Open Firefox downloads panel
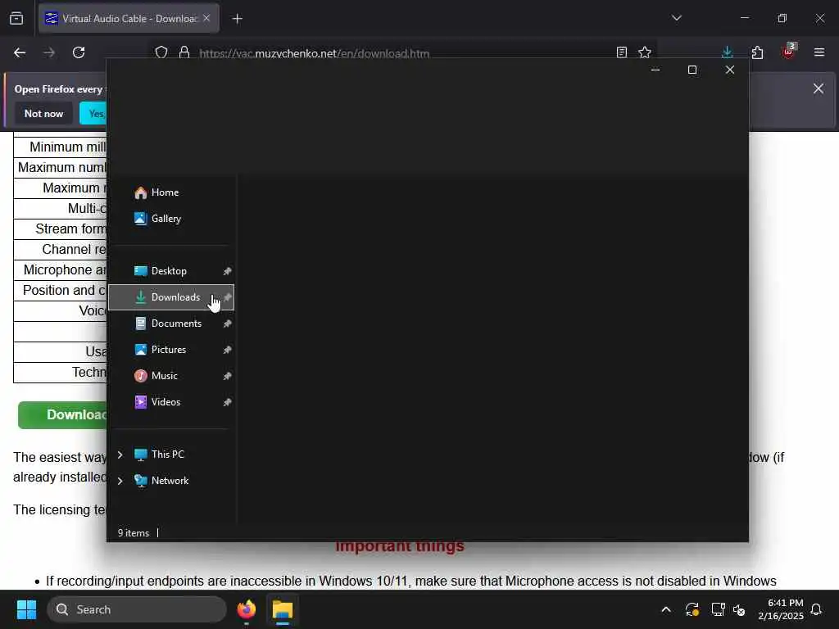This screenshot has height=629, width=839. pos(728,52)
